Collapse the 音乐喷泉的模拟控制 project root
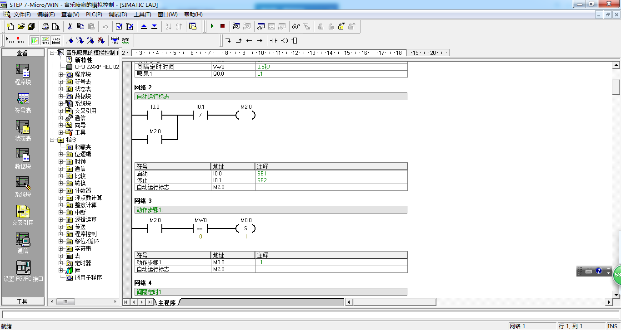The image size is (621, 330). 52,53
